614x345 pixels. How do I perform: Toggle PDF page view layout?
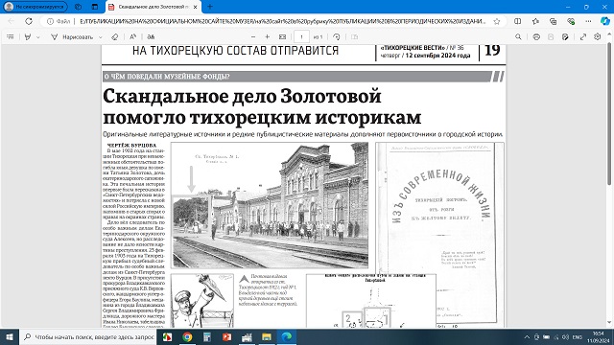354,36
